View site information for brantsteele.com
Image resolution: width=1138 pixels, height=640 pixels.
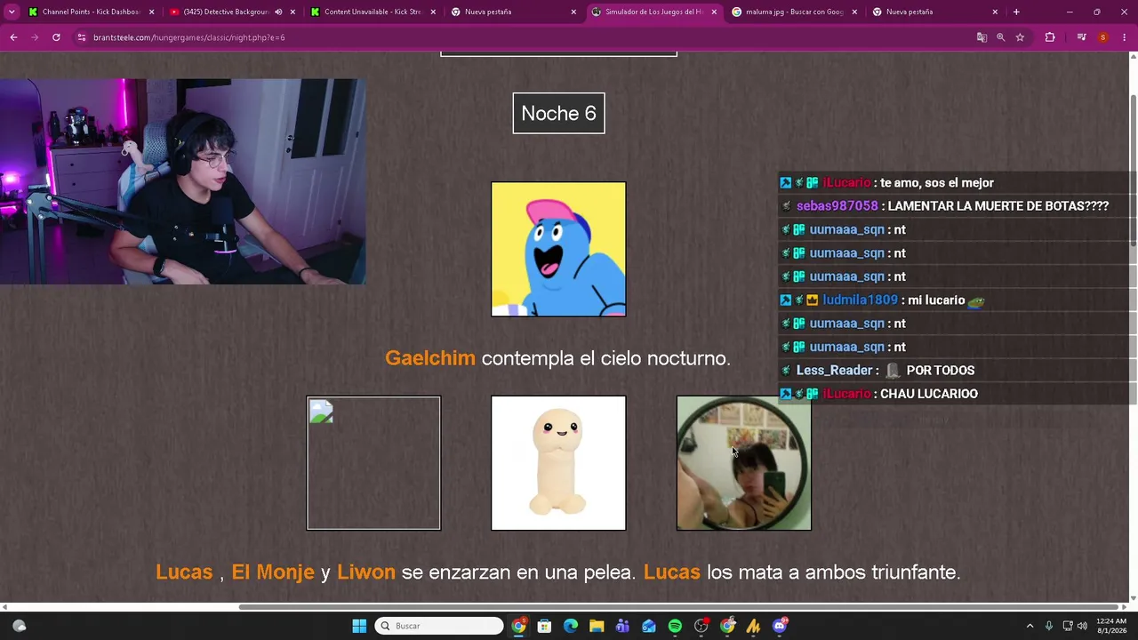(x=82, y=37)
